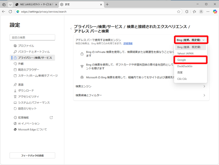
Task: Select Google as search engine
Action: pyautogui.click(x=191, y=60)
